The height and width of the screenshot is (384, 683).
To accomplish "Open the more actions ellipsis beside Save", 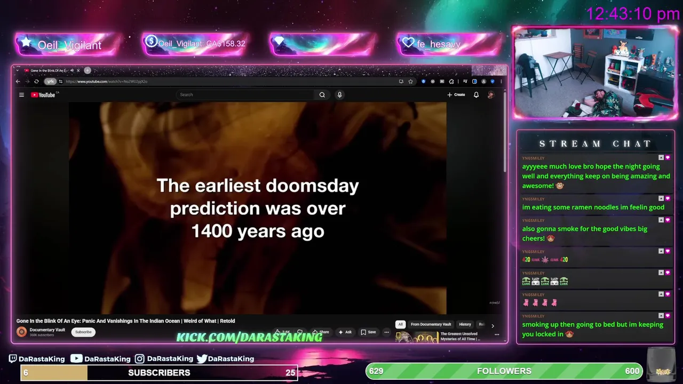I will (x=387, y=332).
